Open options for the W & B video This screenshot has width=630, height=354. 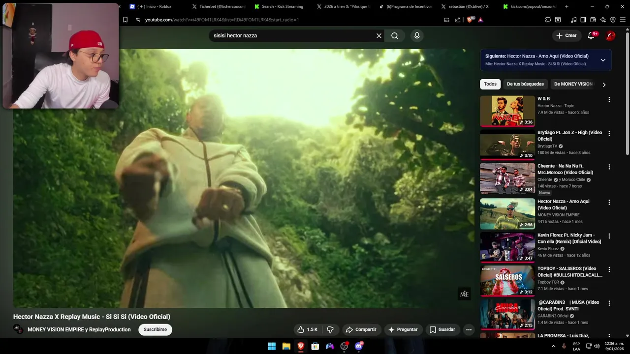[609, 100]
